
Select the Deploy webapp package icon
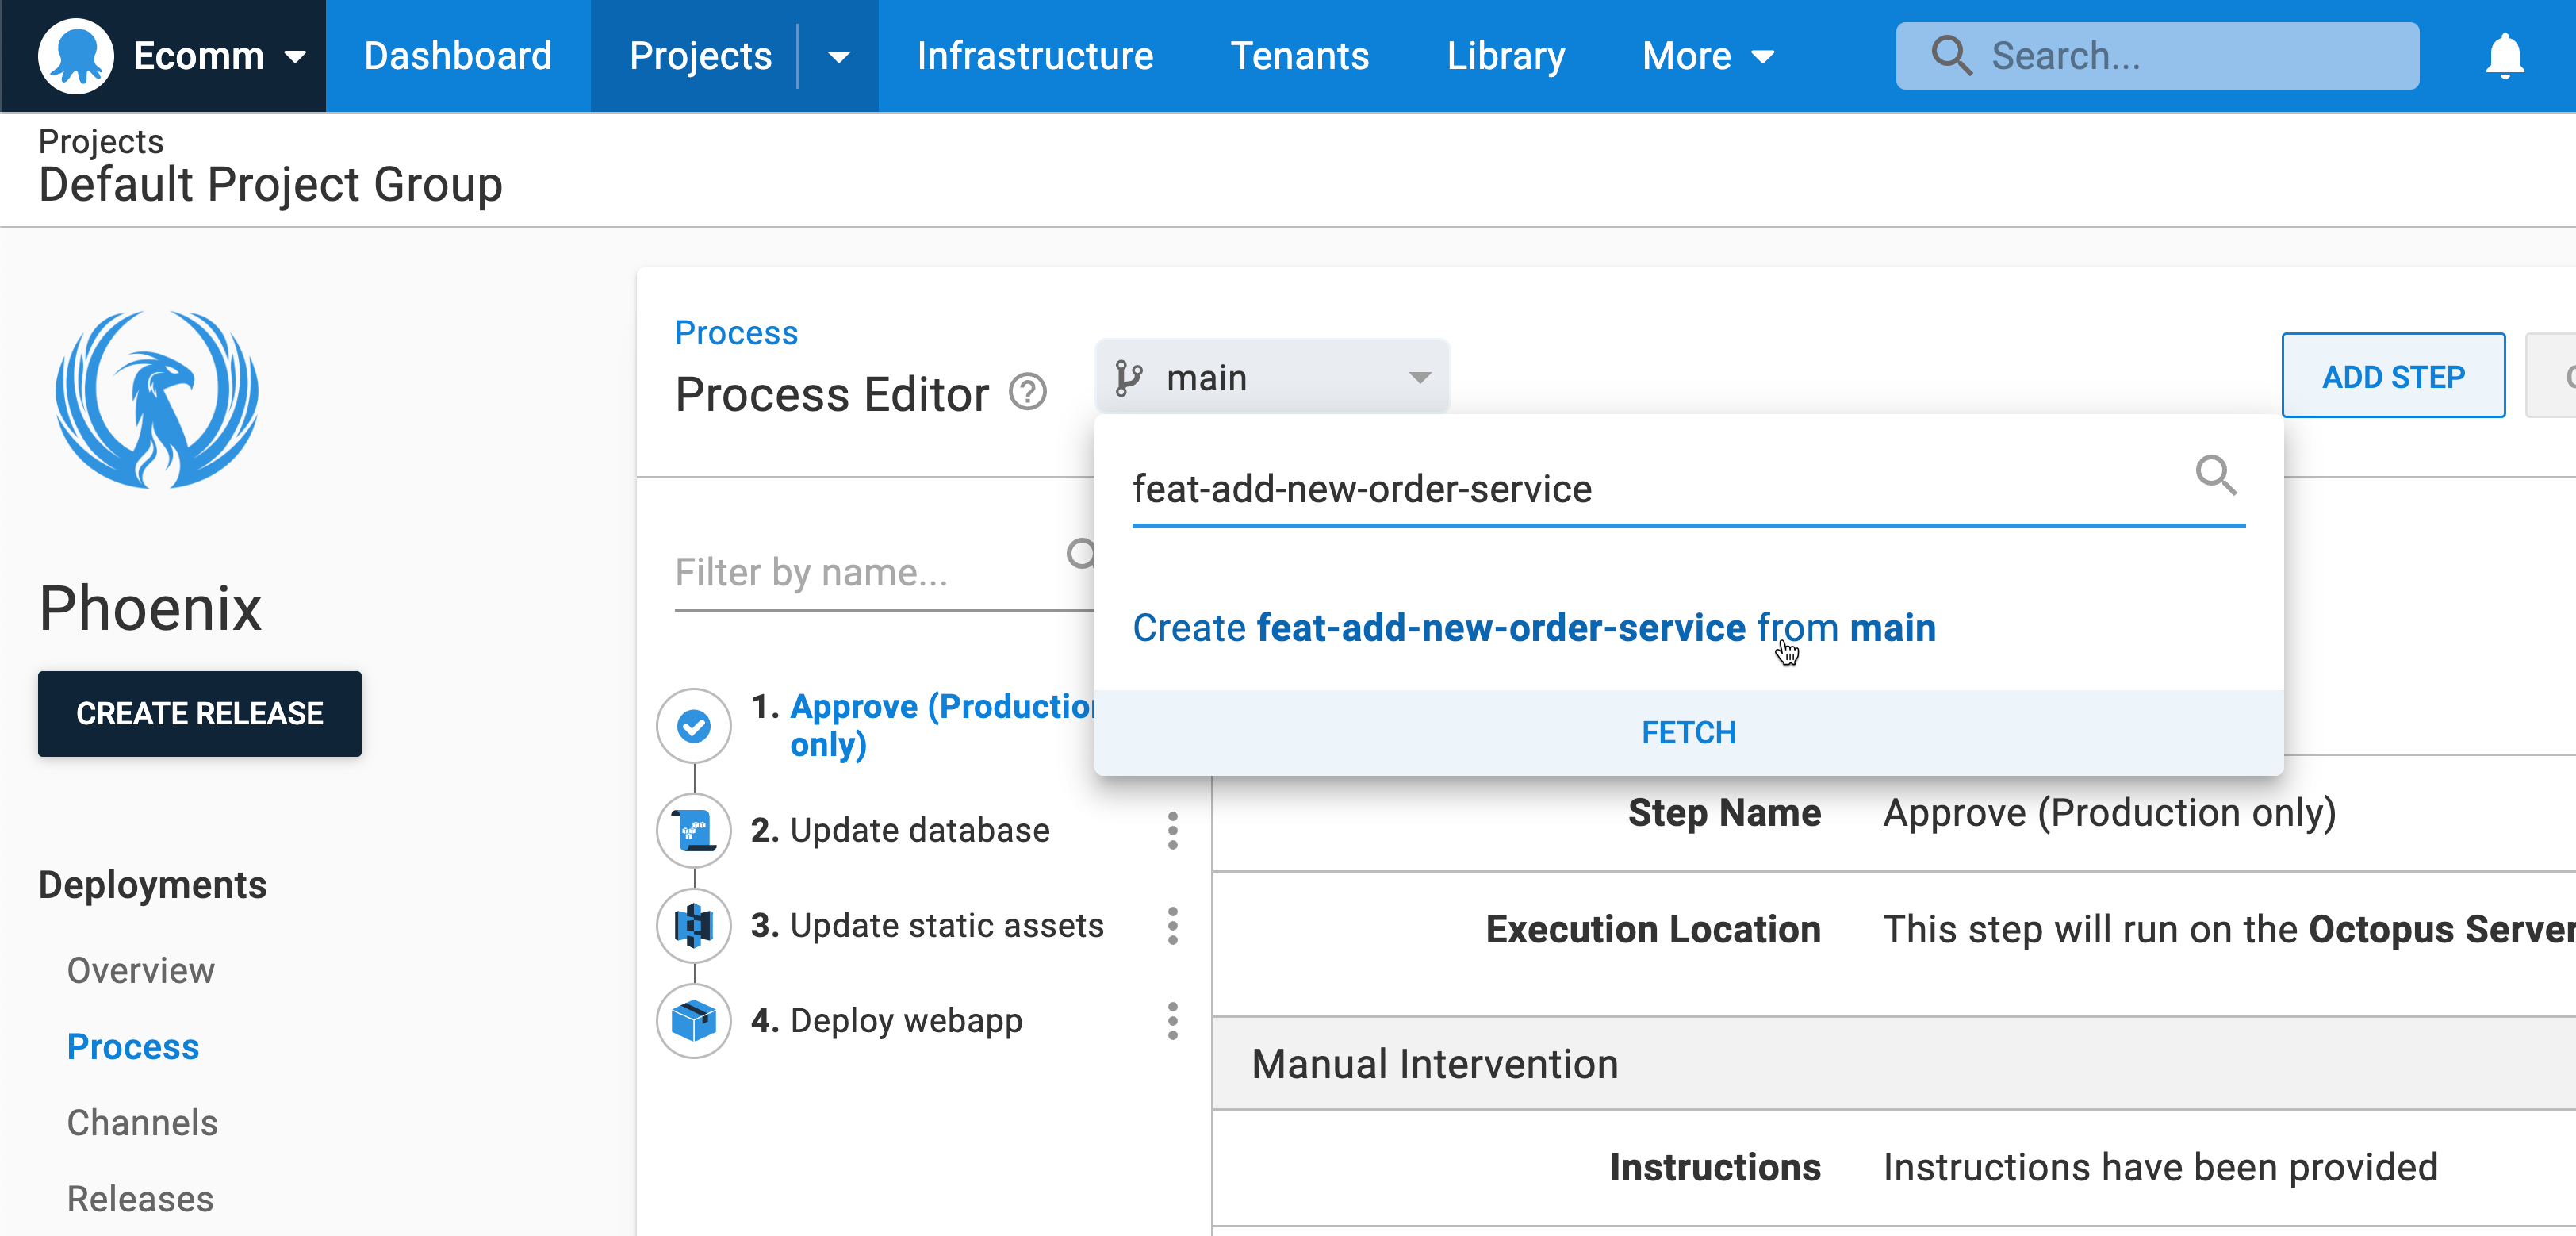point(693,1021)
